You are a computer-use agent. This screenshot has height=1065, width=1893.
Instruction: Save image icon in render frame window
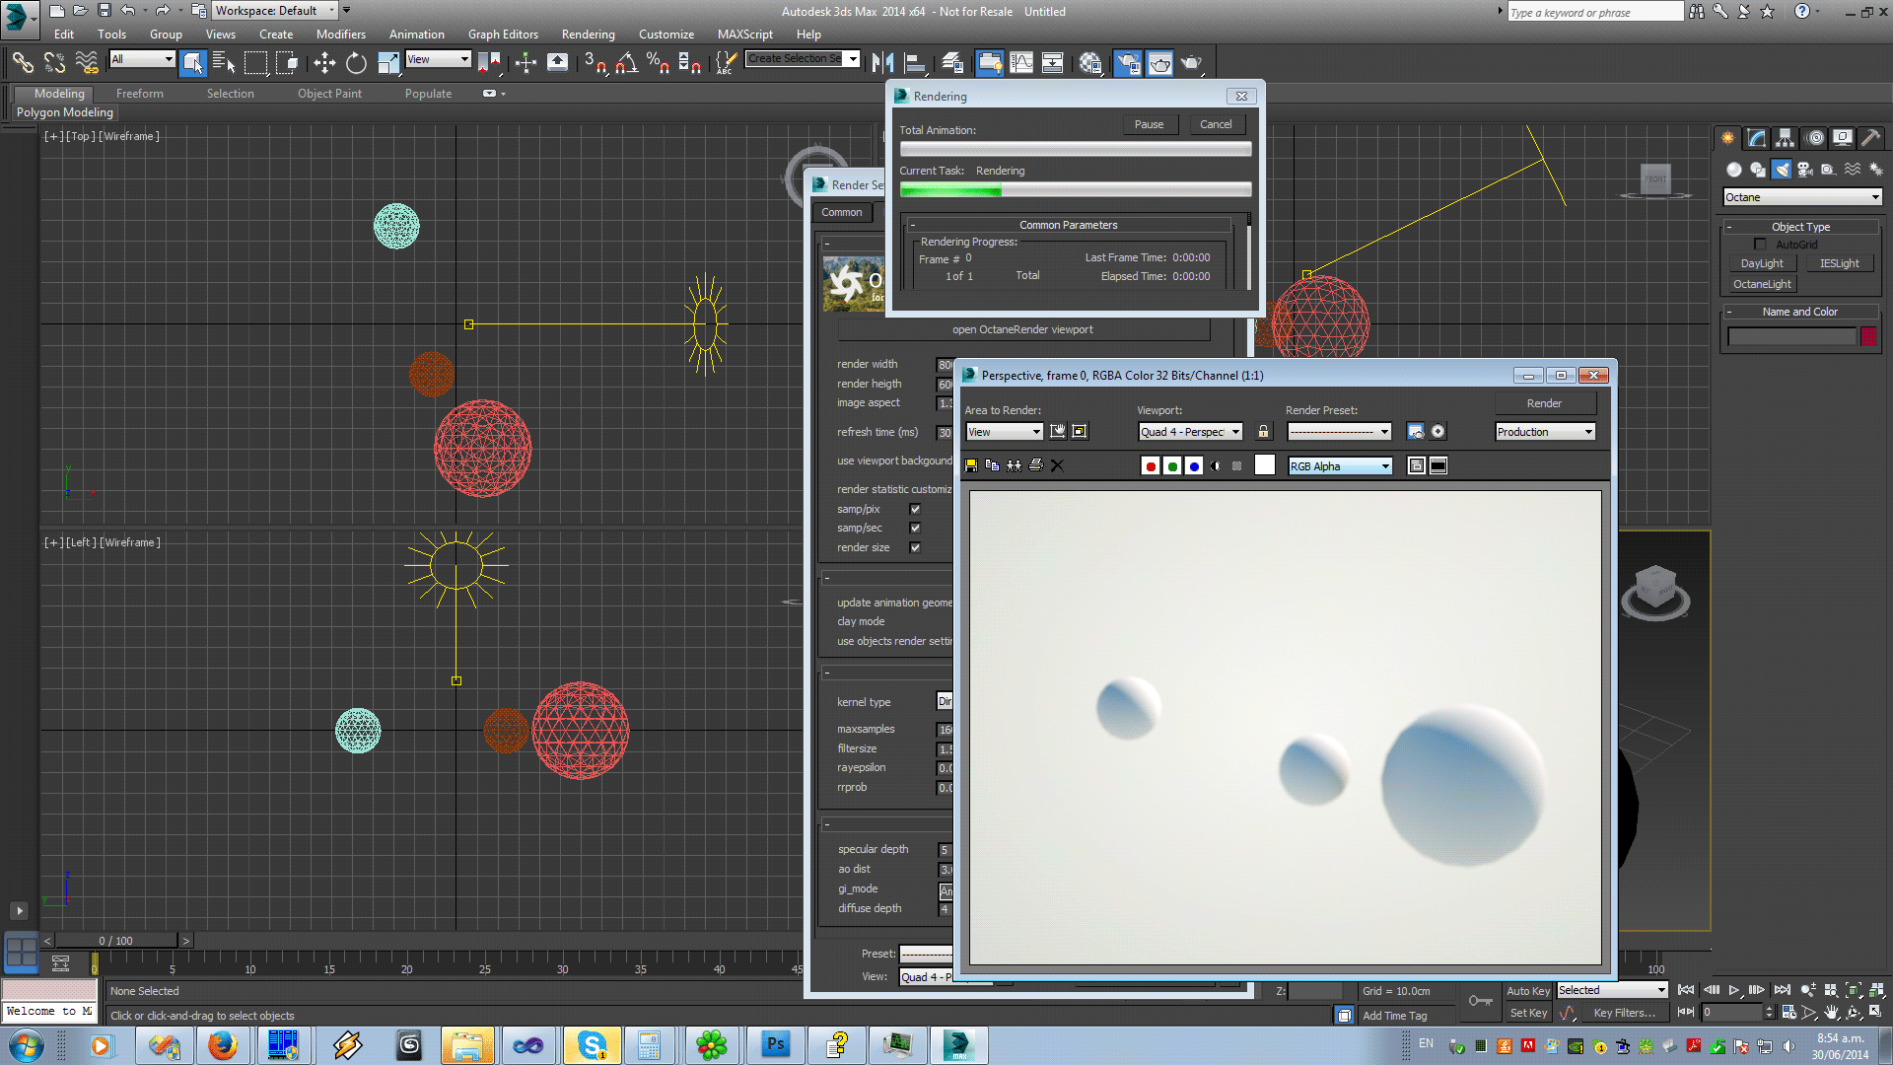click(x=971, y=465)
